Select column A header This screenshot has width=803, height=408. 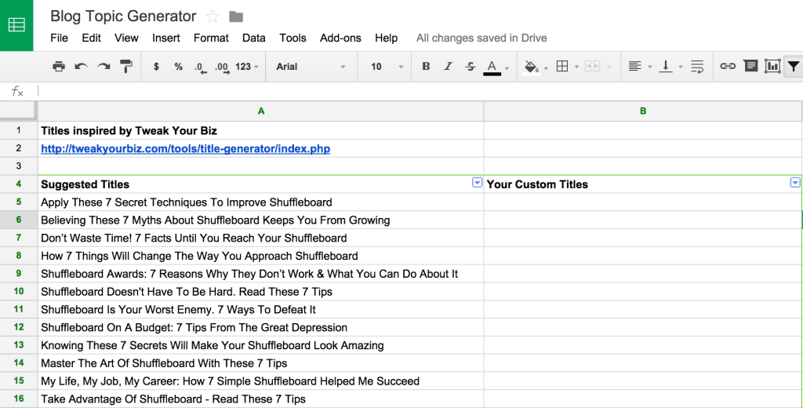[260, 111]
